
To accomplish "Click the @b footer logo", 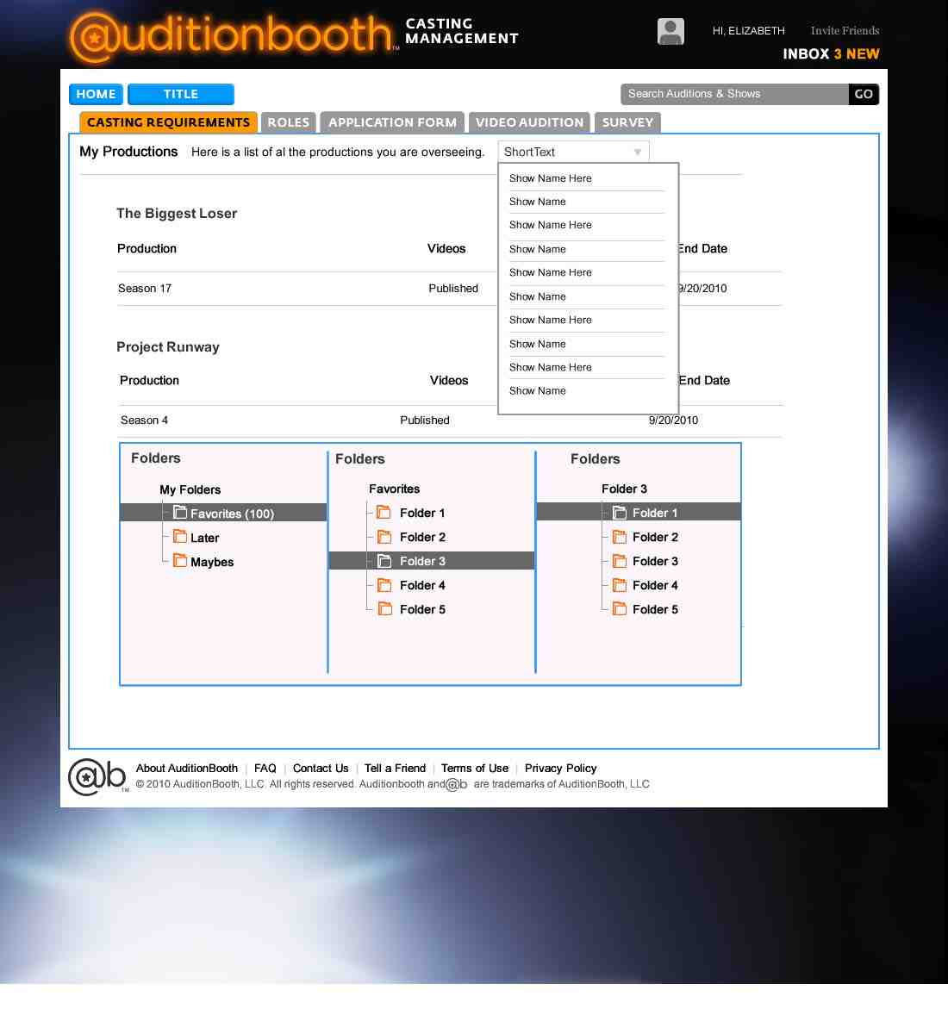I will (x=97, y=776).
